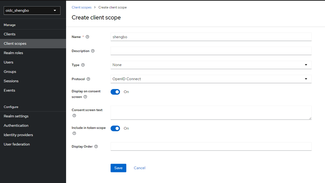Show help for Include in token scope

[x=74, y=133]
